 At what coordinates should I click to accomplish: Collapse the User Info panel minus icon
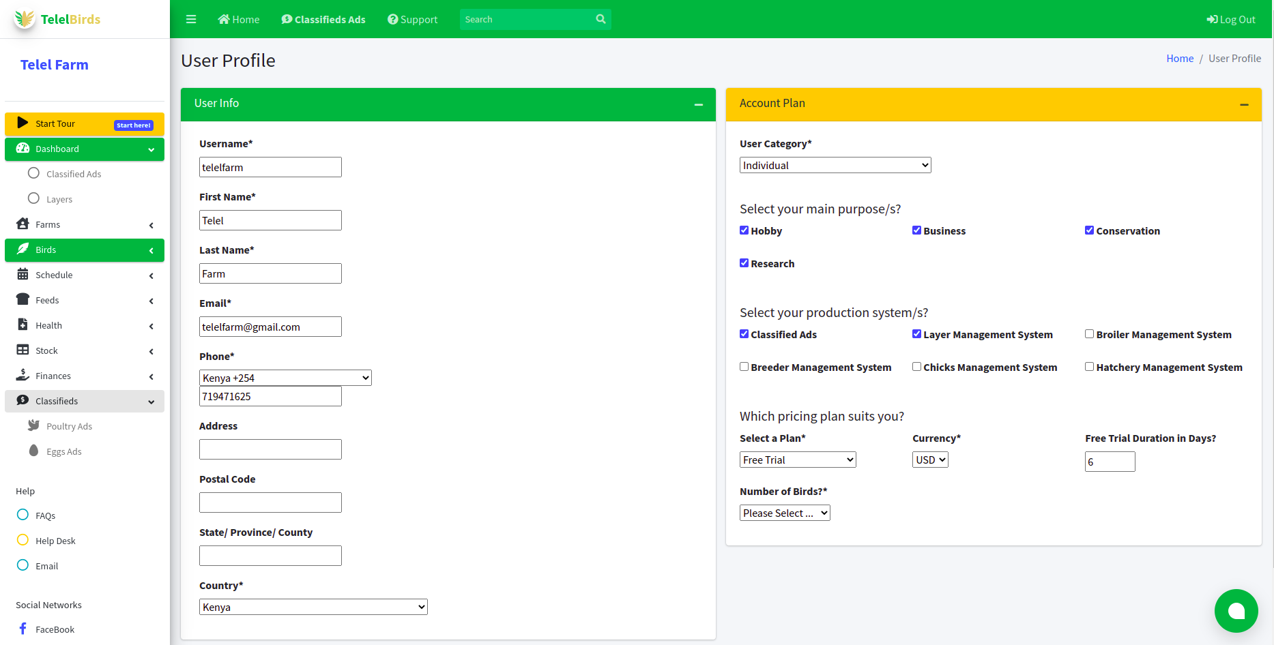tap(699, 104)
